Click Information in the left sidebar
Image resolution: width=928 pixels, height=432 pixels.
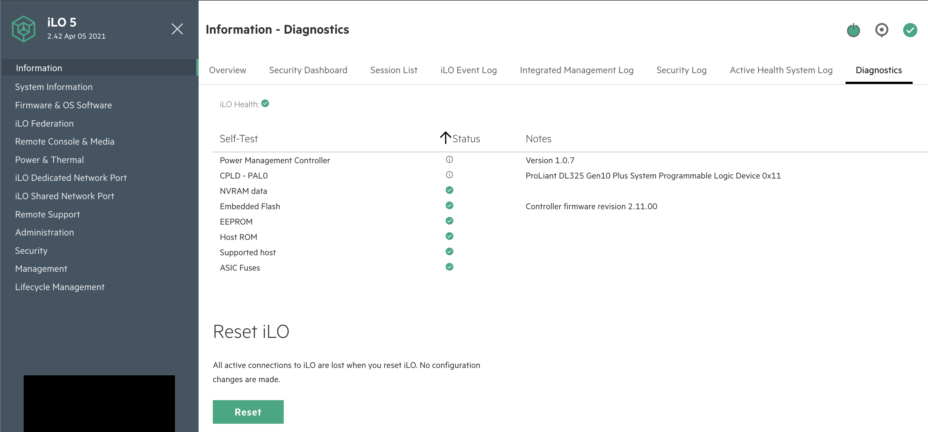[38, 68]
